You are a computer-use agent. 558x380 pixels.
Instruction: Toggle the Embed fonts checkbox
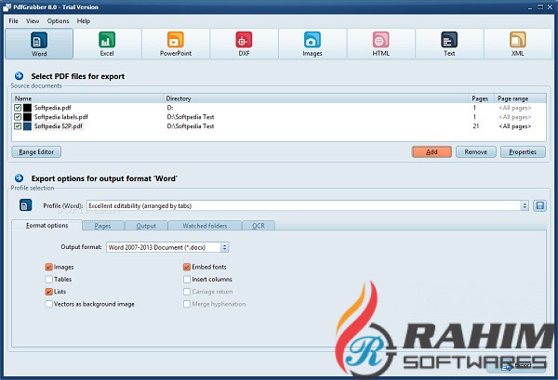tap(187, 267)
